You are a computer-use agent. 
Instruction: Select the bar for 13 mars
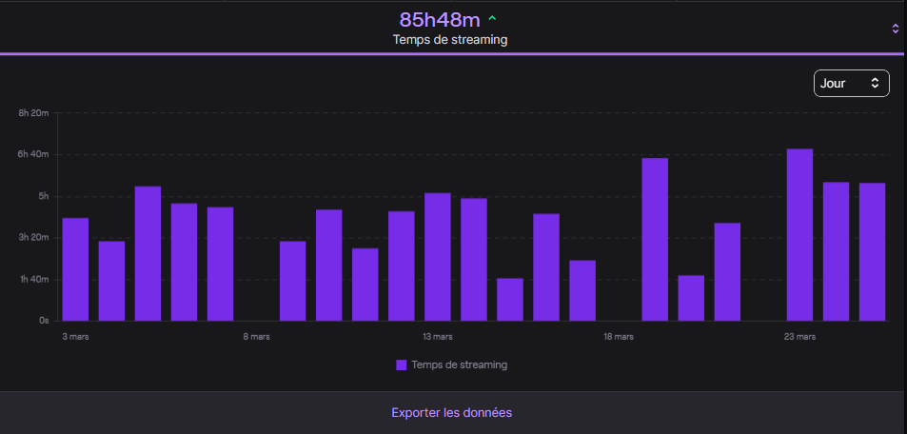(437, 257)
